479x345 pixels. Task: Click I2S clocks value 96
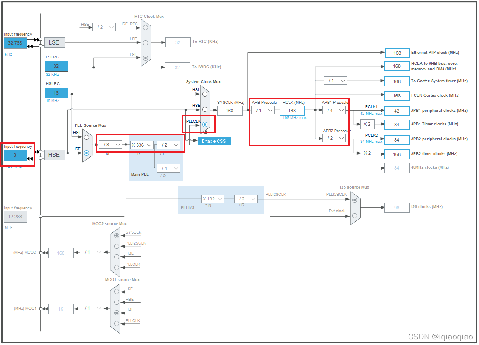[397, 207]
